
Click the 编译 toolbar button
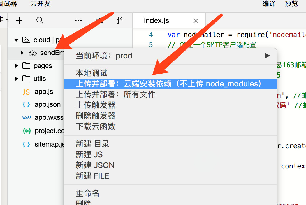point(269,4)
